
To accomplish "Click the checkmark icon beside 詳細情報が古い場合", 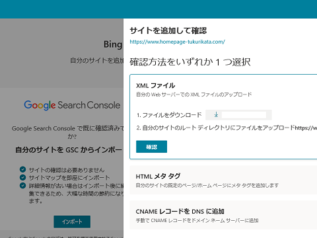I will click(x=22, y=185).
